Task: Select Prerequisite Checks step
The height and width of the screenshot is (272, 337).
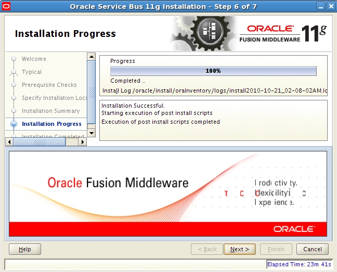Action: tap(49, 85)
